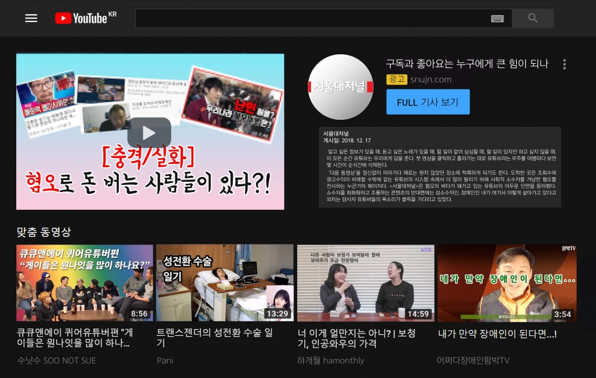Go to the Pani channel

coord(165,360)
